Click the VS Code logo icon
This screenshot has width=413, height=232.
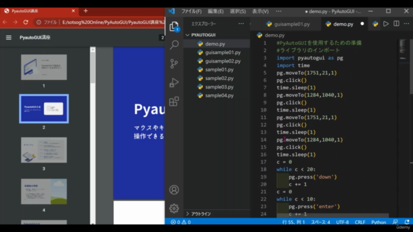172,11
